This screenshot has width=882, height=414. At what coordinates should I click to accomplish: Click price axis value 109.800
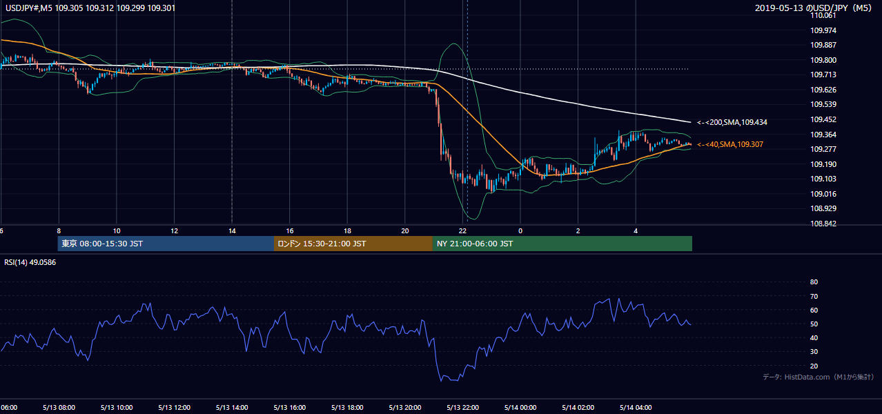pos(823,60)
